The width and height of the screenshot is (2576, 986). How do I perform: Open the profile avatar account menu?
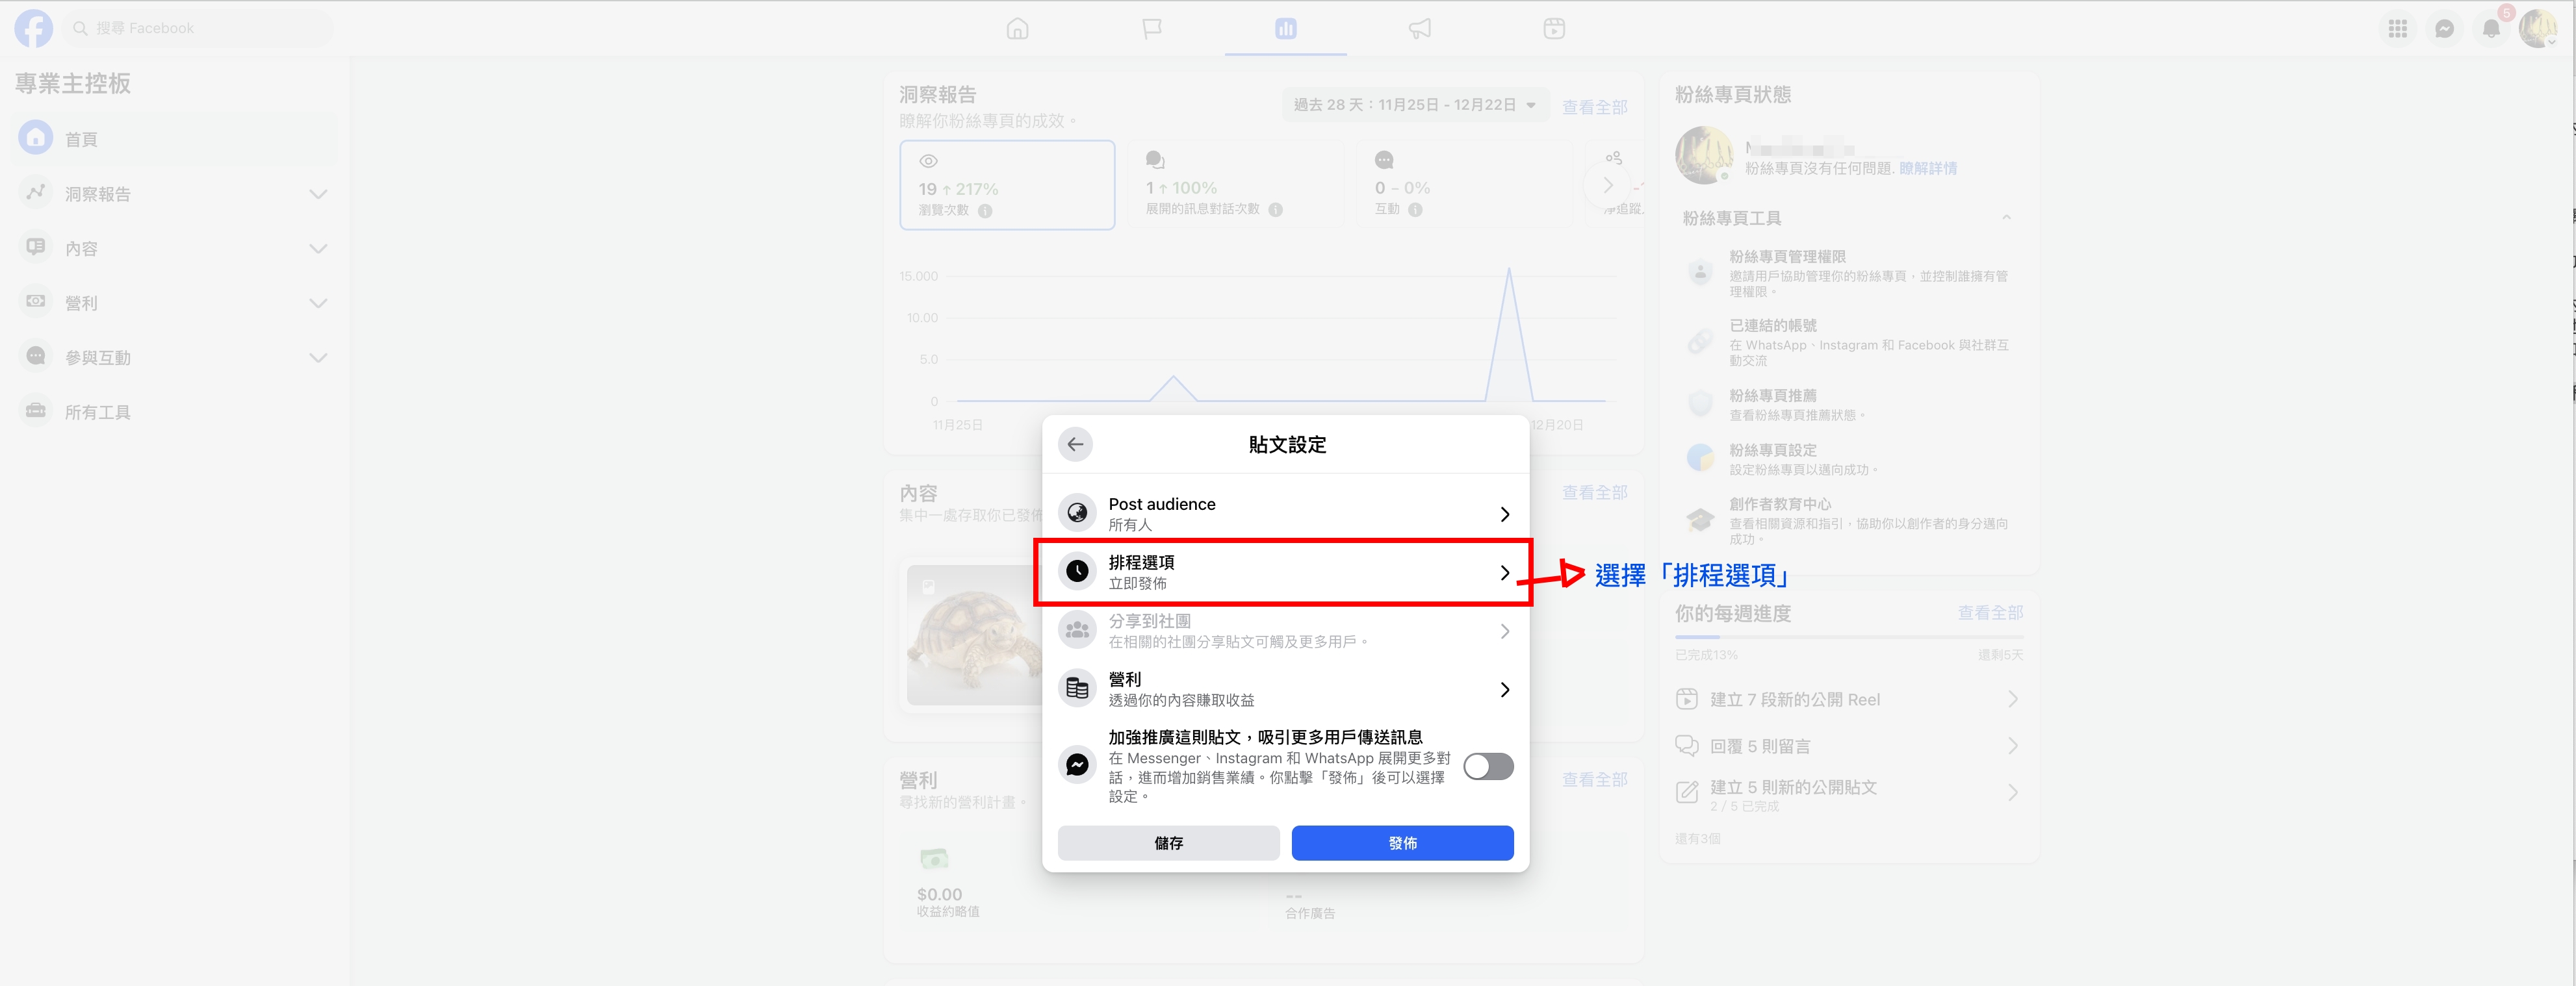pyautogui.click(x=2538, y=28)
